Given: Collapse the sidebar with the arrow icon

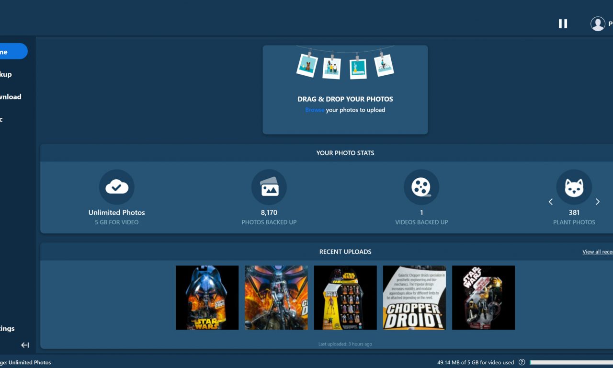Looking at the screenshot, I should [x=25, y=345].
